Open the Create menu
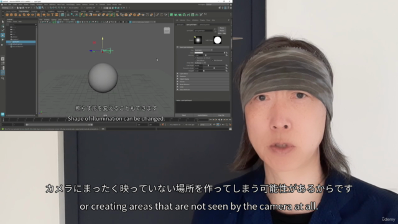The height and width of the screenshot is (224, 398). (14, 4)
